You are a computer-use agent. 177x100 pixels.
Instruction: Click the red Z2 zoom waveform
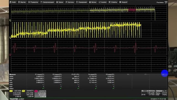(x=89, y=47)
